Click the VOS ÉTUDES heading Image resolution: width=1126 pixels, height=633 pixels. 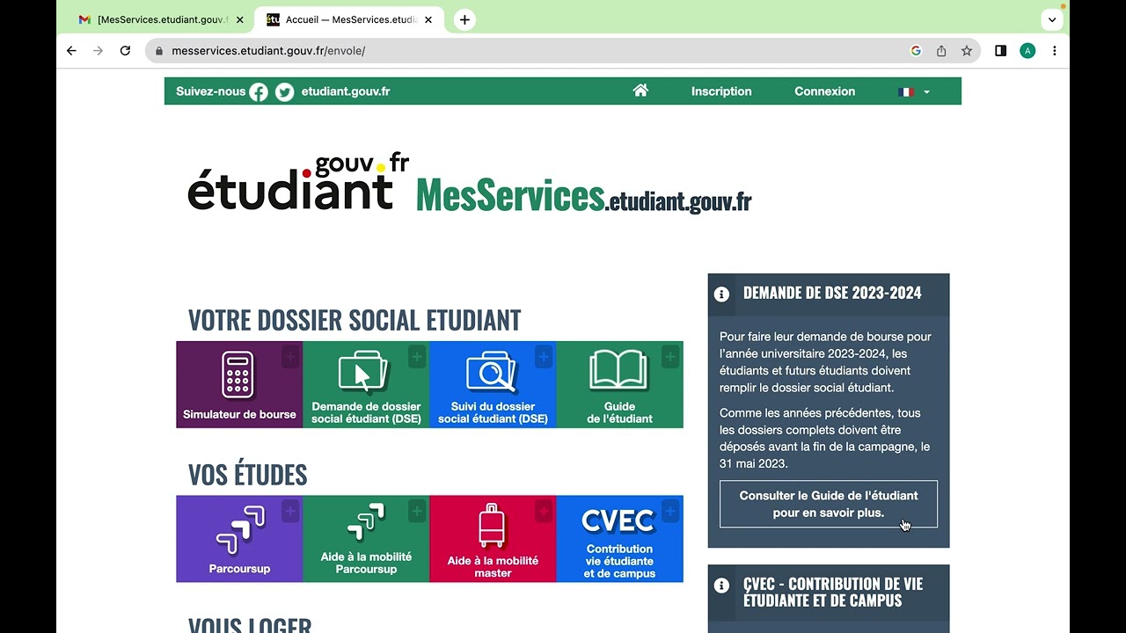(x=247, y=475)
